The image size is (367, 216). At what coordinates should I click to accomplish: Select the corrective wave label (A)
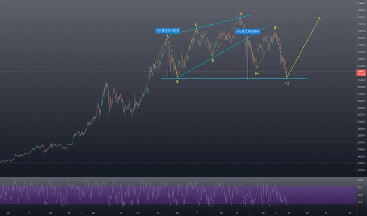click(x=257, y=73)
